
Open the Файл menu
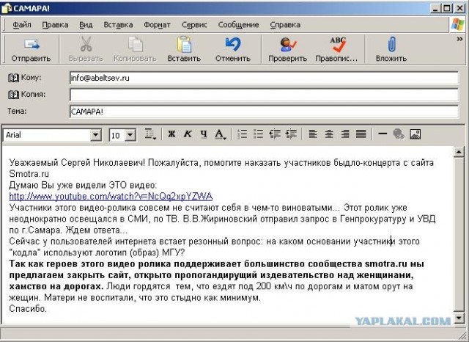[x=22, y=25]
